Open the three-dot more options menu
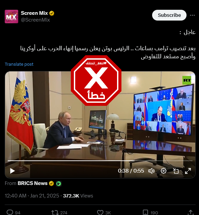This screenshot has width=199, height=215. point(192,15)
